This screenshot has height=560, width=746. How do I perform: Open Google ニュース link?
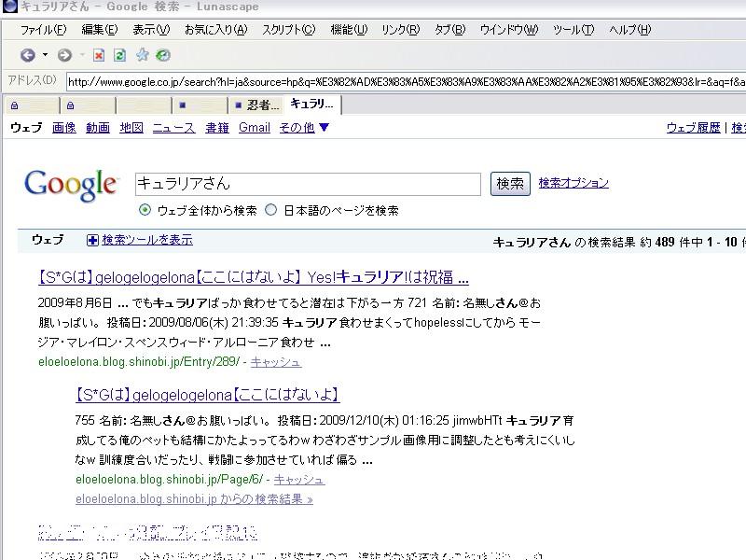tap(173, 128)
